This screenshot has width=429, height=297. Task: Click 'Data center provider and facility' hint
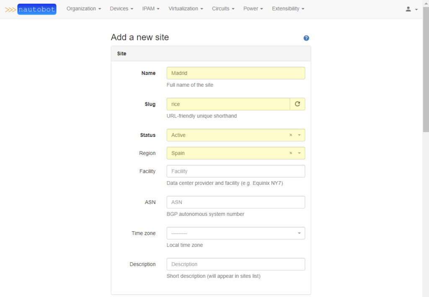point(225,183)
